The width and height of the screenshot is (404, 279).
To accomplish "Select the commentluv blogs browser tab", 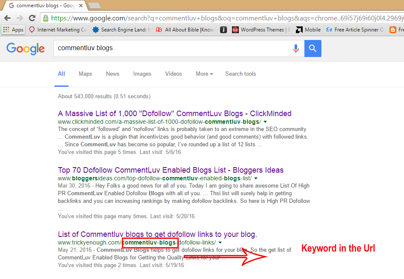I will tap(45, 6).
